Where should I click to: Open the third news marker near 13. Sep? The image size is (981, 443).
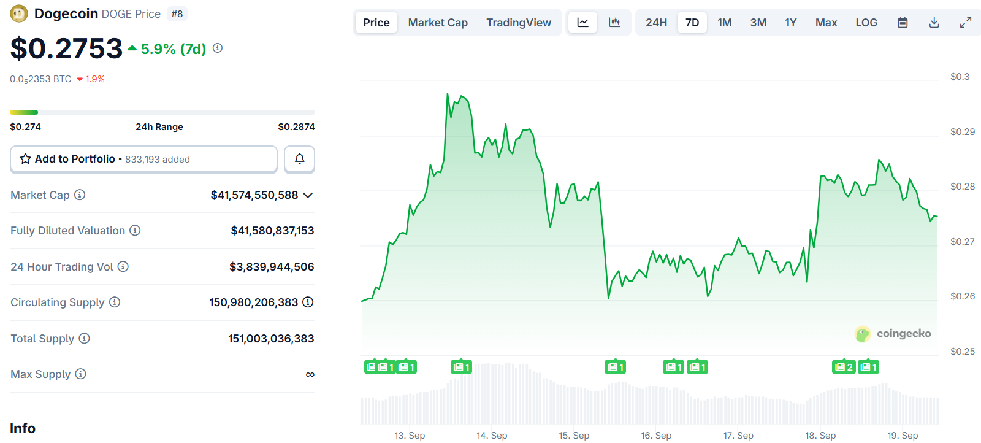(407, 367)
